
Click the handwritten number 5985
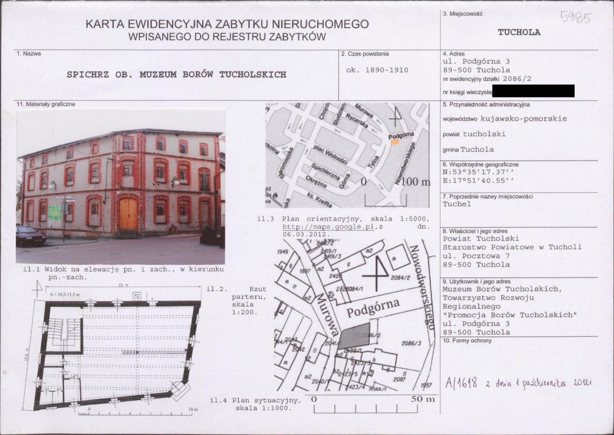(576, 17)
